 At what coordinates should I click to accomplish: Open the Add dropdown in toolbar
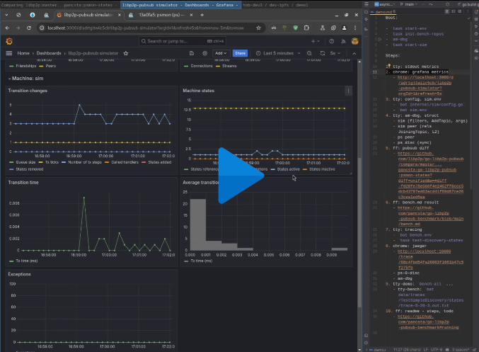[221, 53]
